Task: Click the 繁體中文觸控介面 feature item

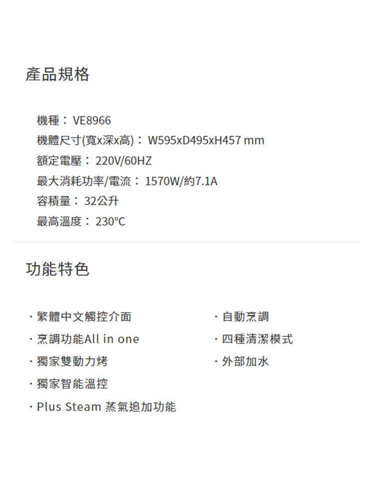Action: click(x=84, y=317)
